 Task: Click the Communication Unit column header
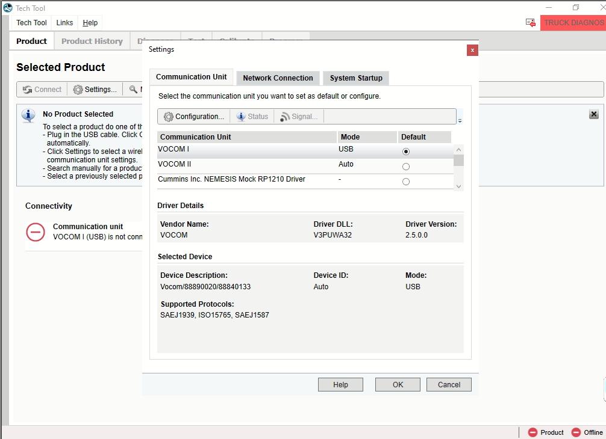tap(247, 137)
